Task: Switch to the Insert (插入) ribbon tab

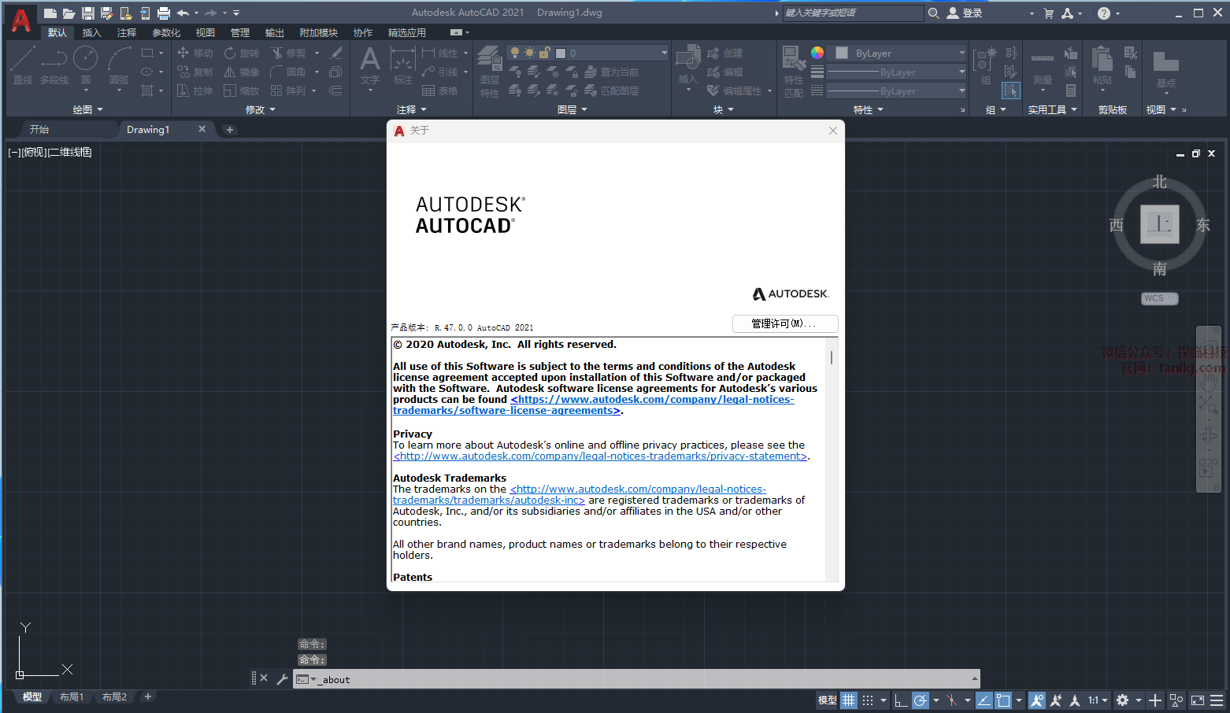Action: click(91, 32)
